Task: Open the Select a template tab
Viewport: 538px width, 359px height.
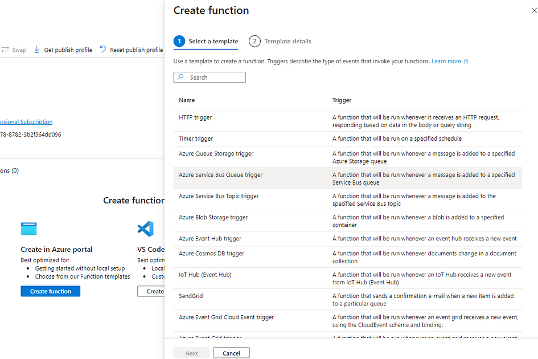Action: 206,42
